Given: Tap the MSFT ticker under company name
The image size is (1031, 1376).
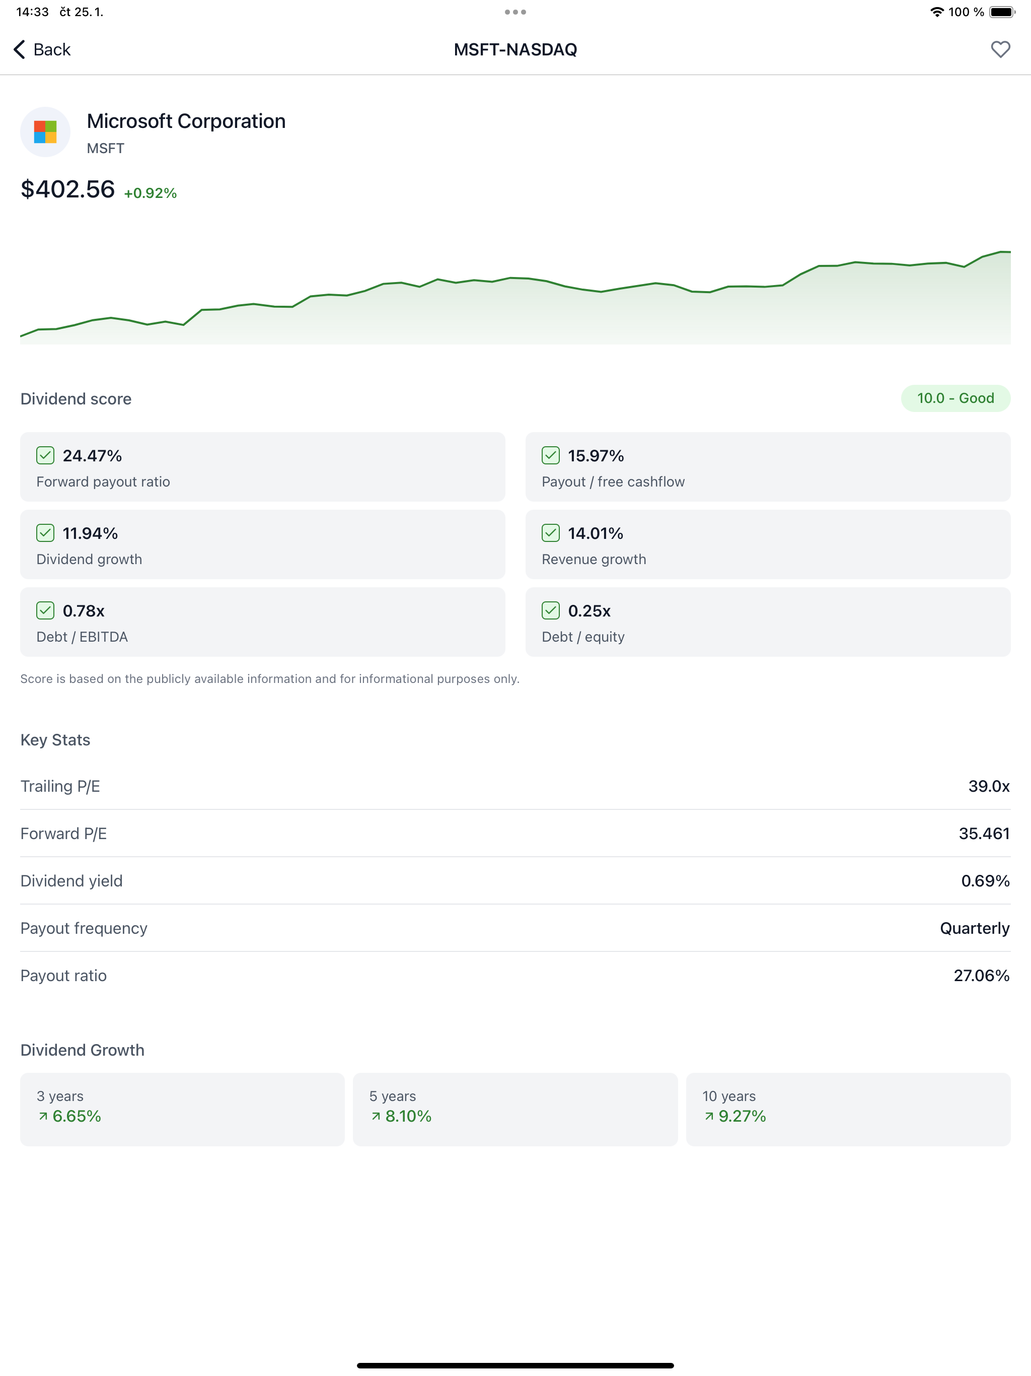Looking at the screenshot, I should point(105,148).
